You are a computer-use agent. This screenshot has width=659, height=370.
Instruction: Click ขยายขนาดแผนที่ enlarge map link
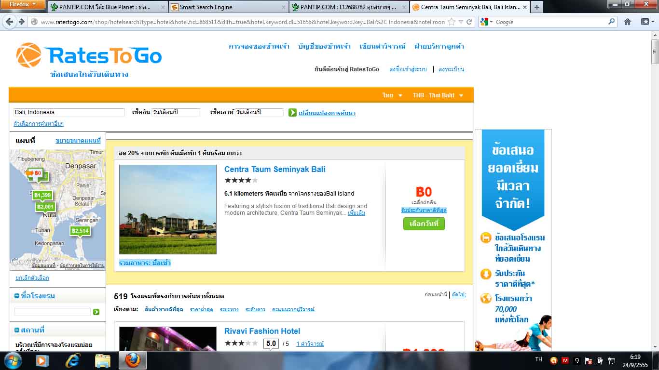78,141
